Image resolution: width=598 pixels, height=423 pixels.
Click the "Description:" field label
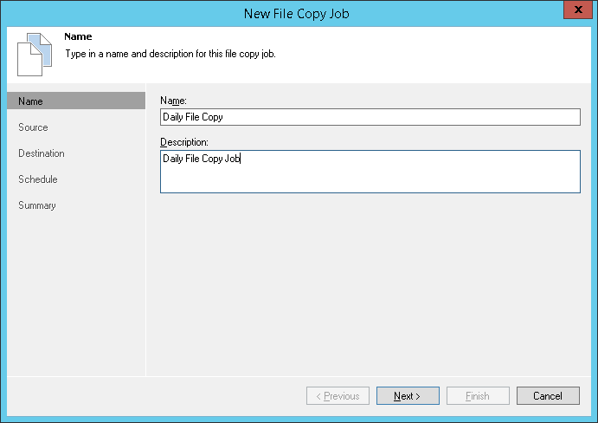[x=185, y=141]
